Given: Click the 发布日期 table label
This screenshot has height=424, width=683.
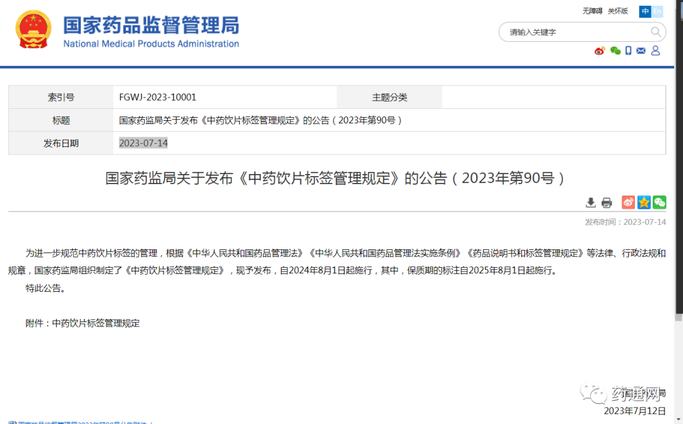Looking at the screenshot, I should click(61, 143).
